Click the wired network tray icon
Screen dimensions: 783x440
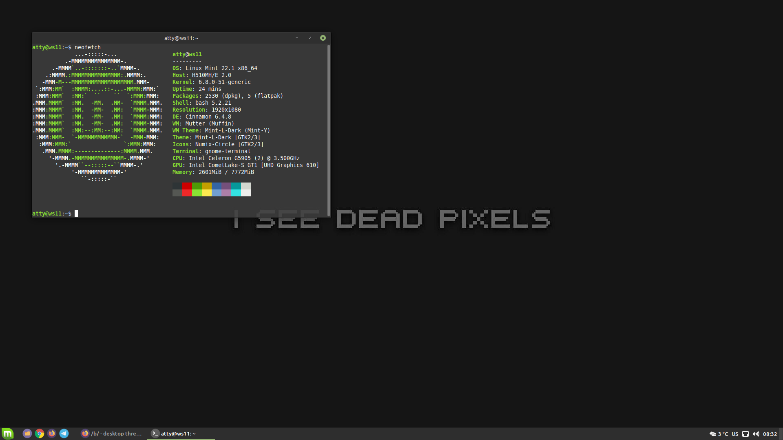745,434
